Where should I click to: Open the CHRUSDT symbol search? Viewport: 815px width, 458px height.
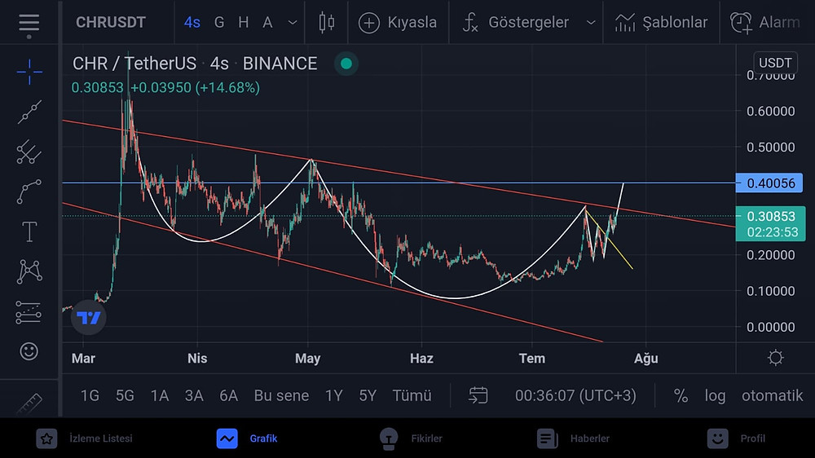(111, 22)
